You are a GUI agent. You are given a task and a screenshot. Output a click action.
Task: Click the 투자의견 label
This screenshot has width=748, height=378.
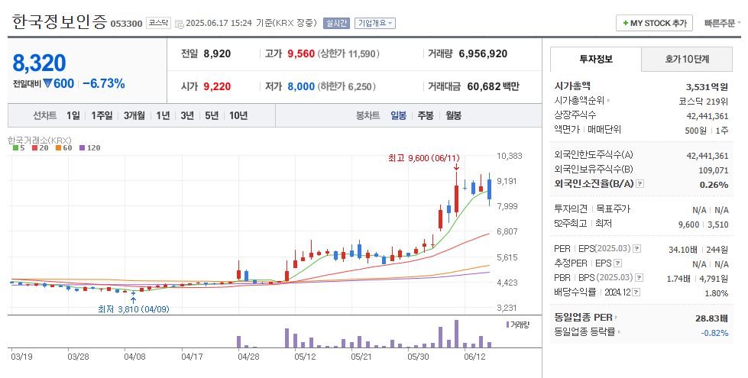pyautogui.click(x=571, y=208)
